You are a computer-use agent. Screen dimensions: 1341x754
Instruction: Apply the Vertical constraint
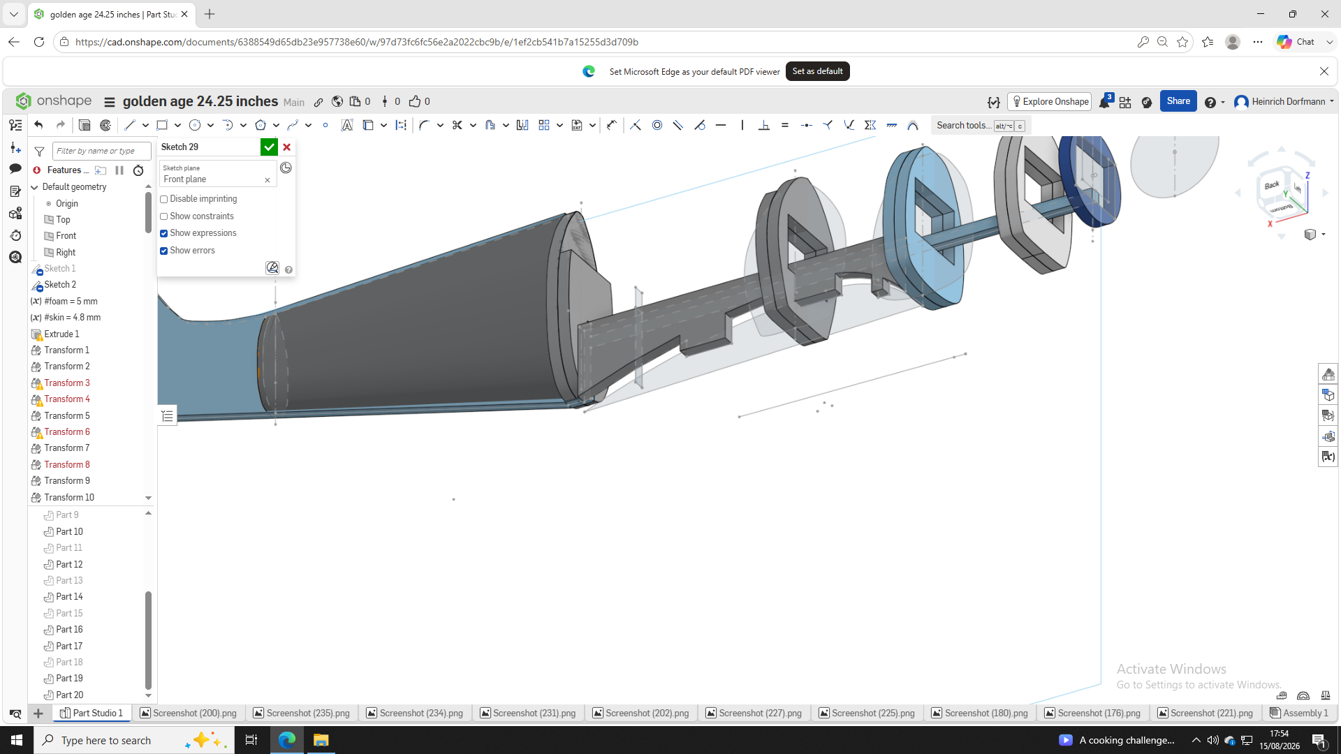742,125
